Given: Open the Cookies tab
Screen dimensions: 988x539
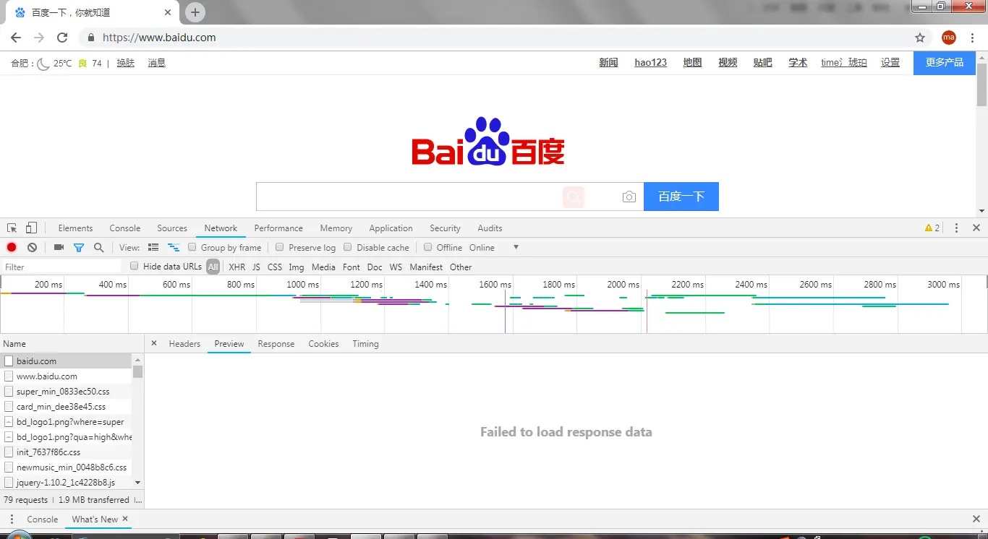Looking at the screenshot, I should 323,343.
